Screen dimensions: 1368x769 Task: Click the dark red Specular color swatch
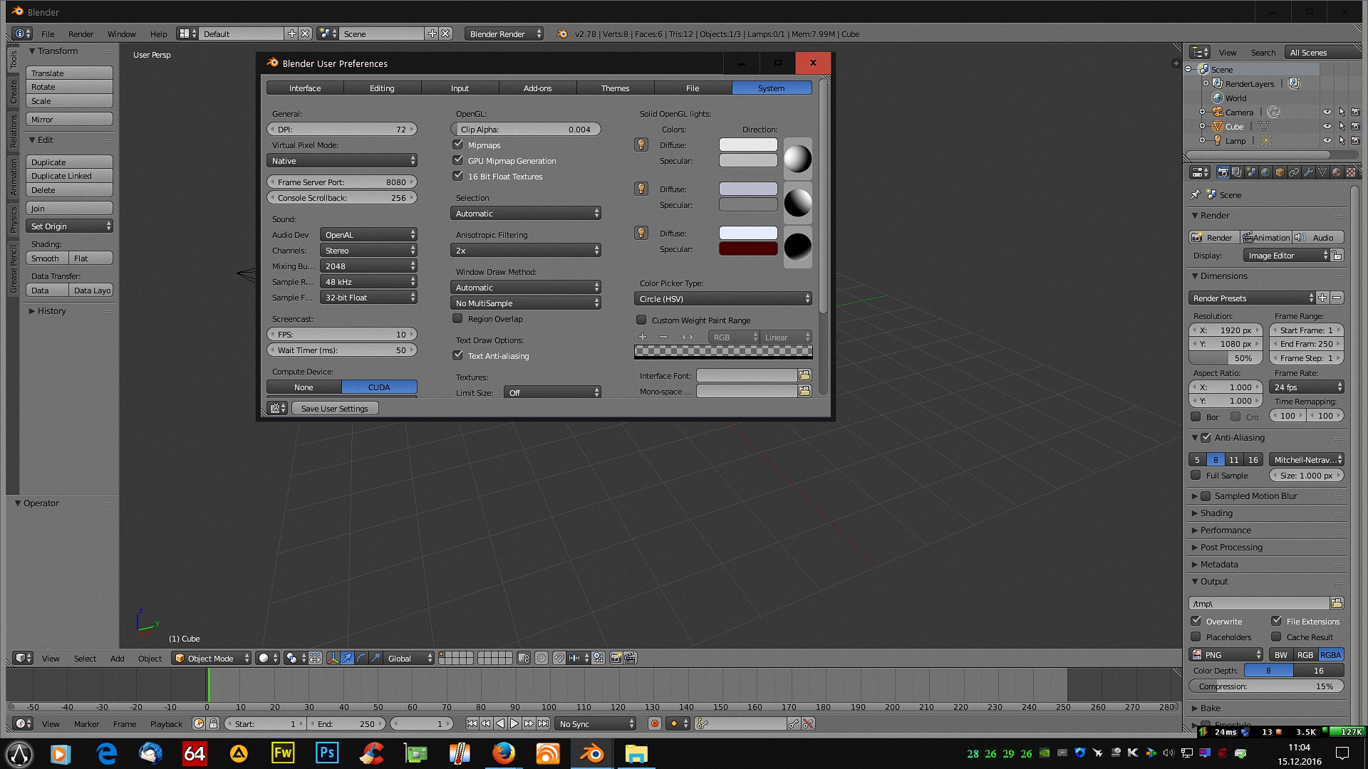click(748, 249)
